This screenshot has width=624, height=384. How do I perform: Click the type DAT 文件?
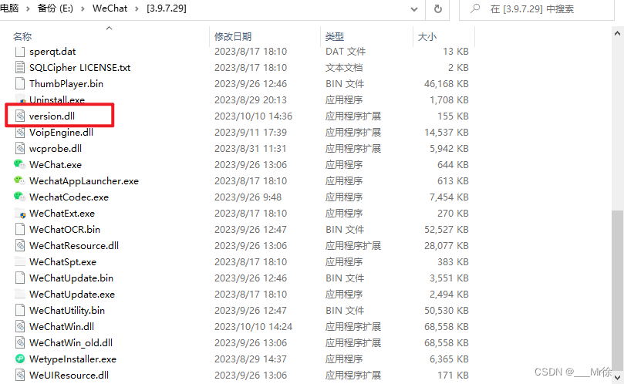coord(346,52)
